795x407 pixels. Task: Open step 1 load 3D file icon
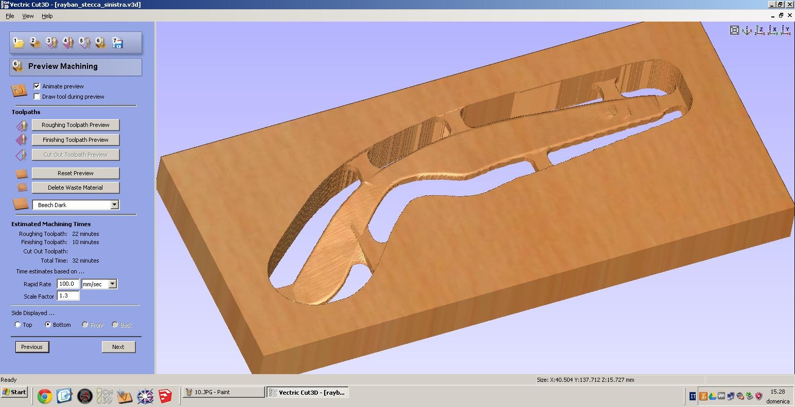pyautogui.click(x=19, y=43)
